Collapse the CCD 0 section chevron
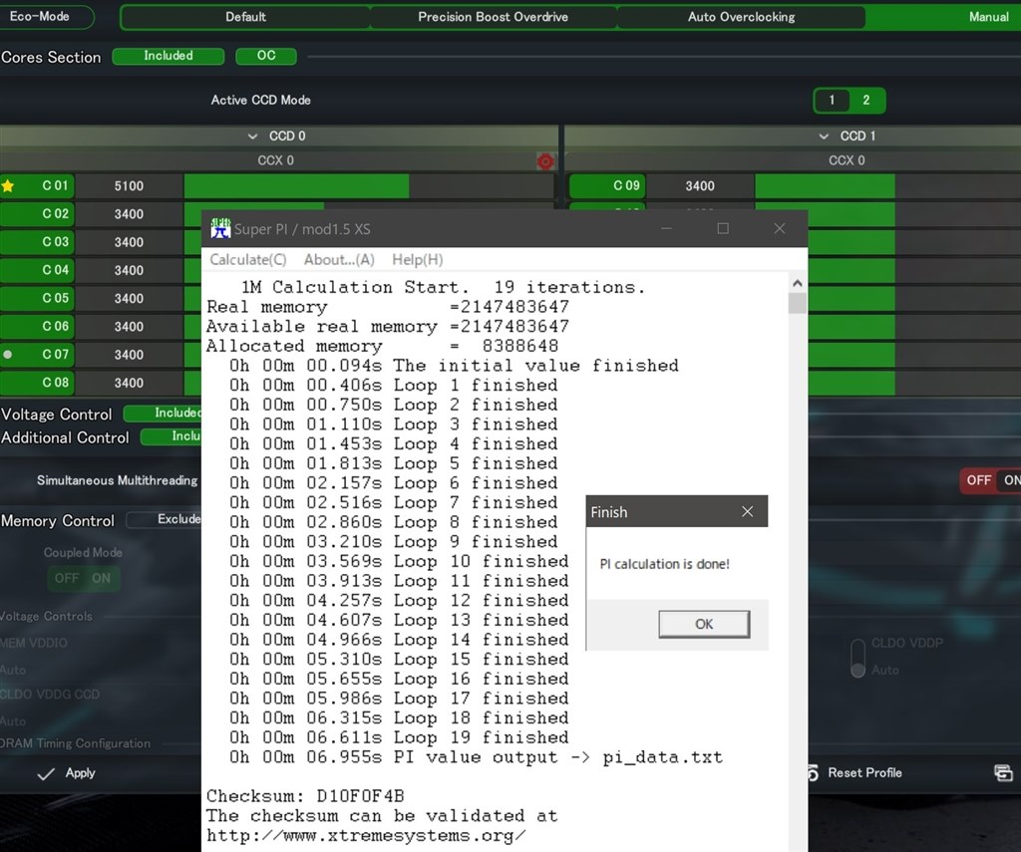This screenshot has height=852, width=1021. coord(252,137)
